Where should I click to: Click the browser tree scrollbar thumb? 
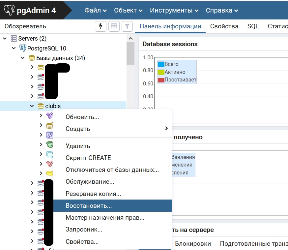pyautogui.click(x=130, y=53)
